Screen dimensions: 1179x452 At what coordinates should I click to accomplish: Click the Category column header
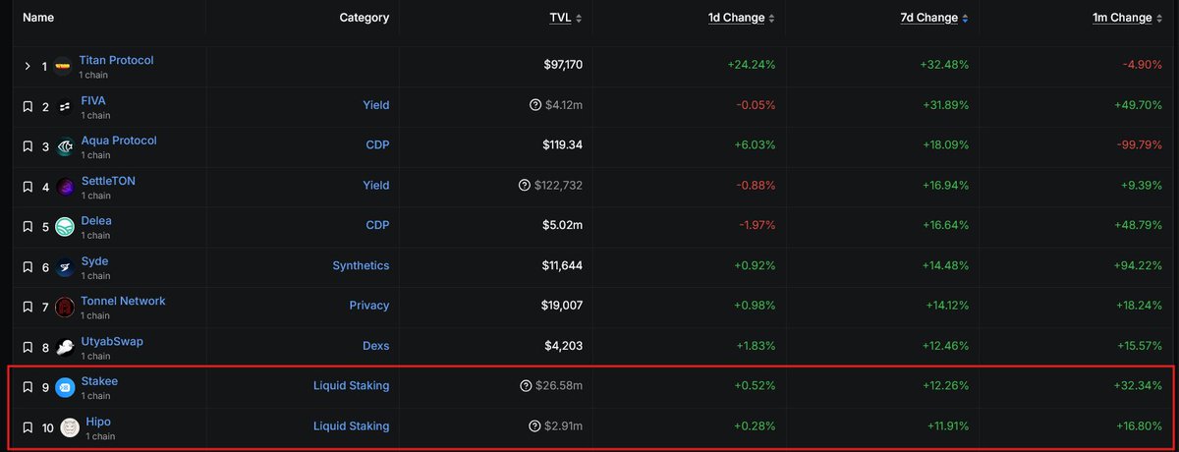(x=364, y=18)
